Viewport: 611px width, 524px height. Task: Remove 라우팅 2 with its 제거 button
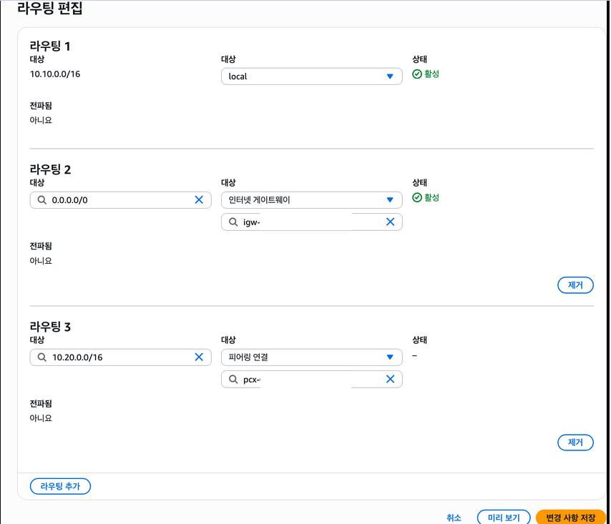coord(575,285)
